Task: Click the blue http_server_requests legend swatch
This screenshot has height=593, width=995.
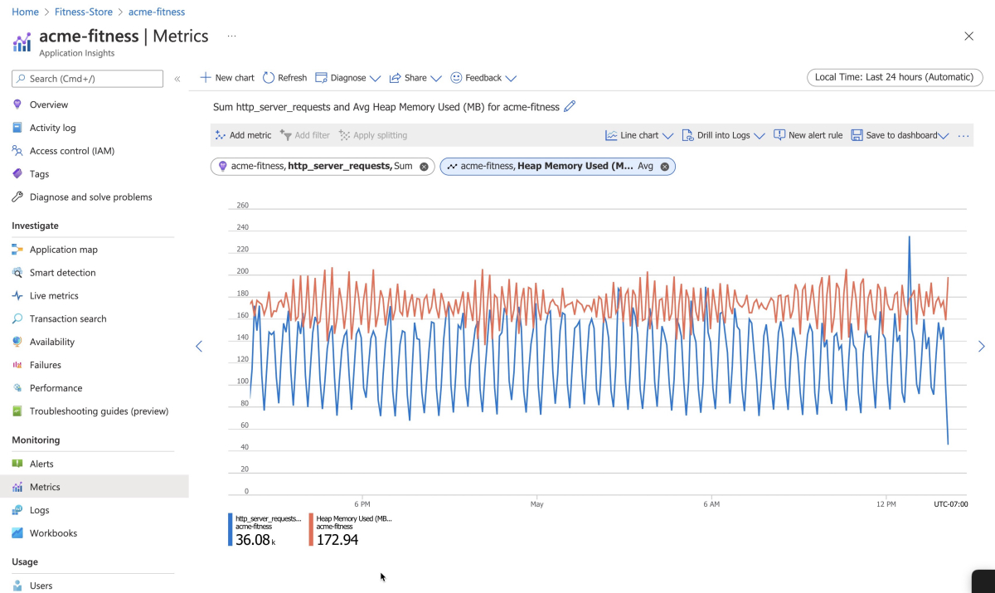Action: pyautogui.click(x=231, y=529)
